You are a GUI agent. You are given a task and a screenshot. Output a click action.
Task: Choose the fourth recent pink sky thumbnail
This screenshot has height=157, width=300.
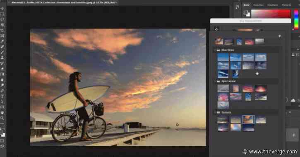pyautogui.click(x=249, y=41)
